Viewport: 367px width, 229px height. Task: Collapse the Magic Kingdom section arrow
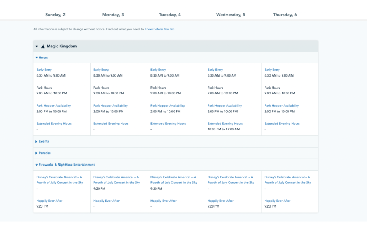[37, 46]
